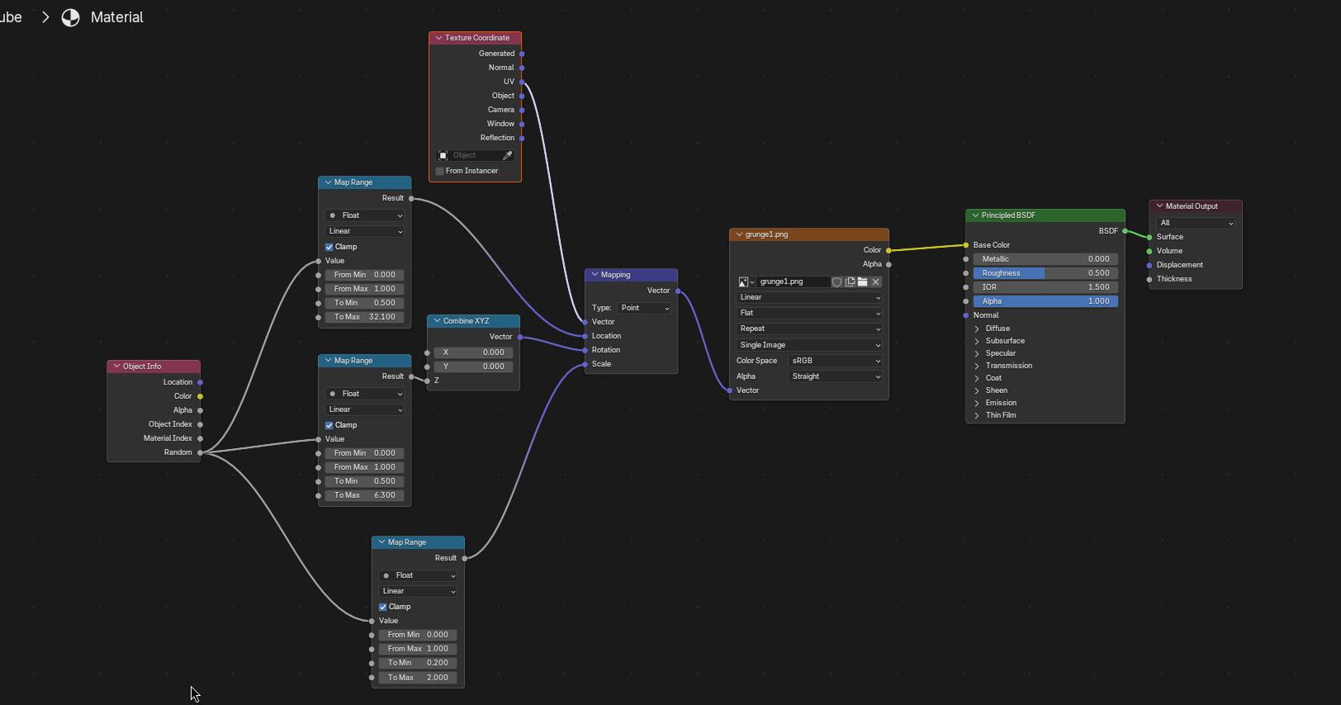Click the fake user shield icon for grunge1.png
The height and width of the screenshot is (705, 1341).
[x=836, y=282]
